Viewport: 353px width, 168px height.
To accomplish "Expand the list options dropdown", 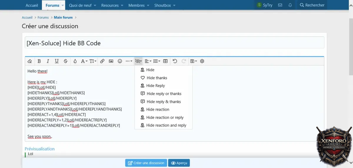I will tap(157, 61).
